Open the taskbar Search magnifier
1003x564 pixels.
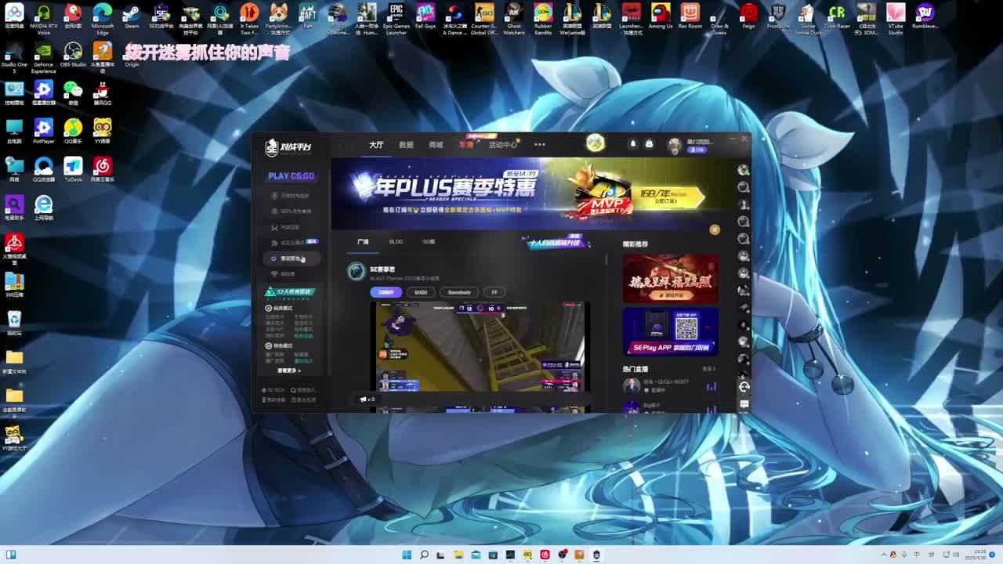pyautogui.click(x=424, y=555)
